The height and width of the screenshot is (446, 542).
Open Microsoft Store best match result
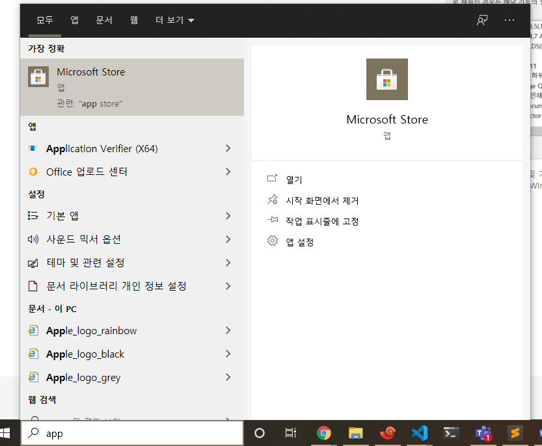point(132,87)
